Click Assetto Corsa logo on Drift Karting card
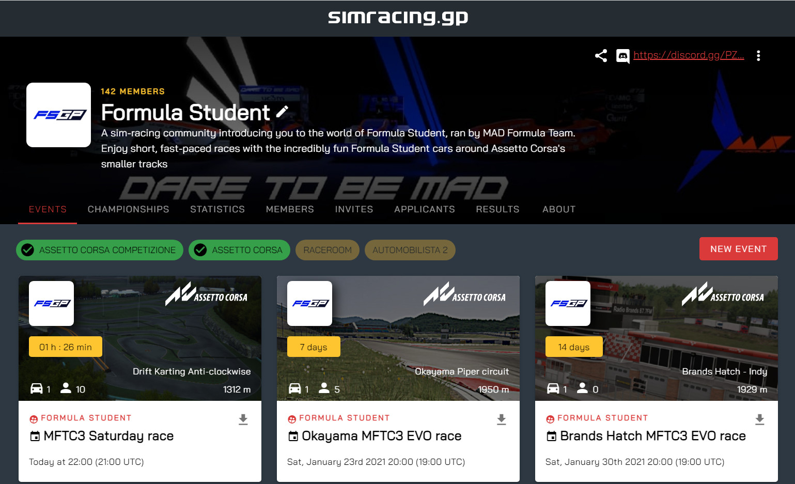 pyautogui.click(x=206, y=294)
